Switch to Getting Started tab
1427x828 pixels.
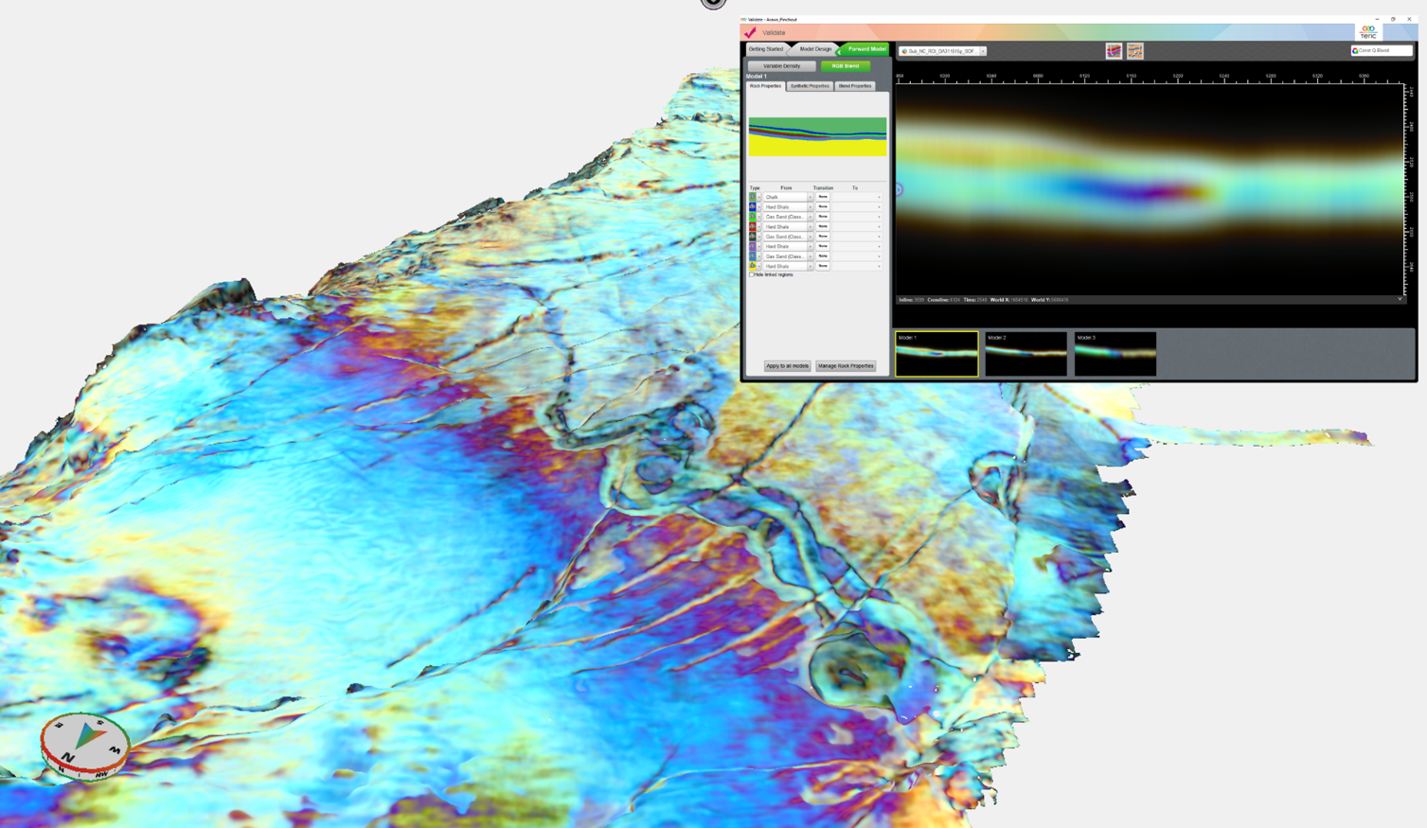point(766,49)
